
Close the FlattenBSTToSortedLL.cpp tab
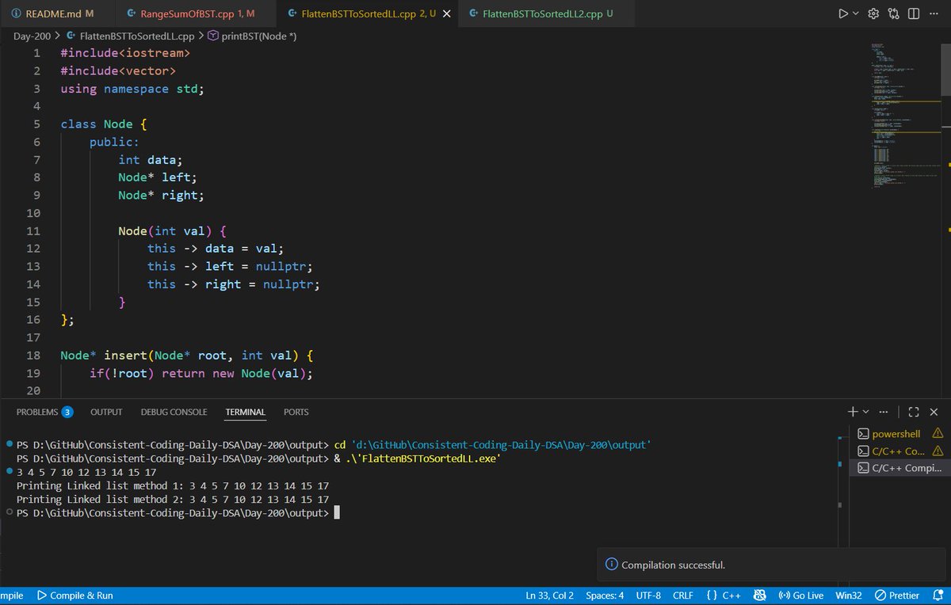coord(447,14)
